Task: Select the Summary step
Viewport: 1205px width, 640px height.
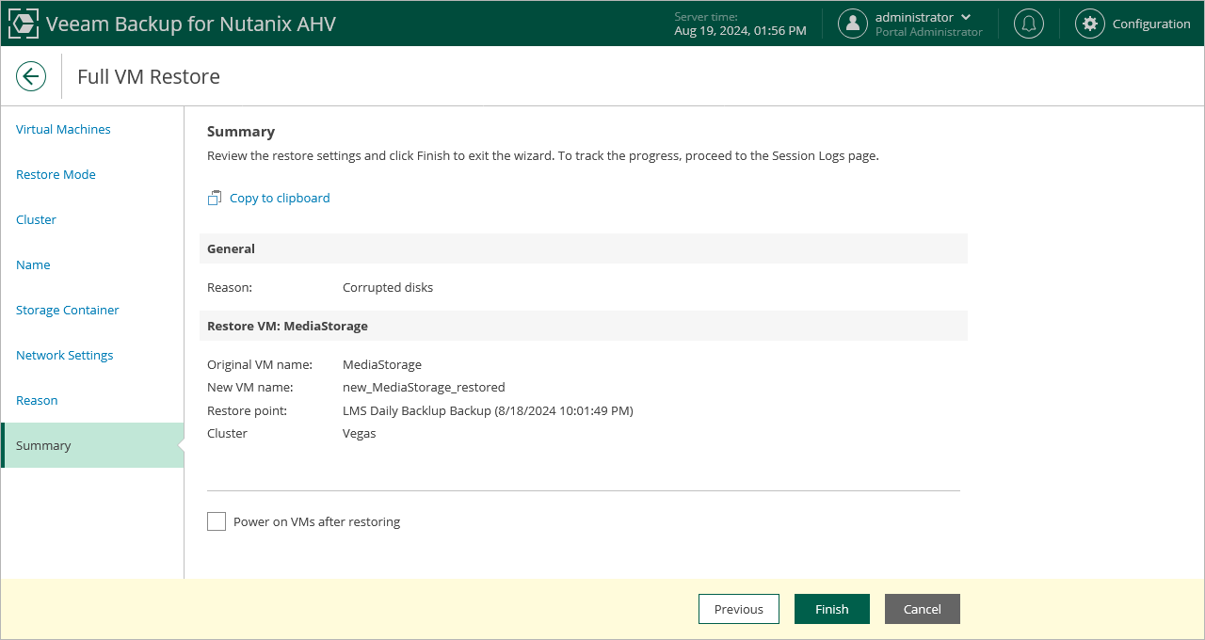Action: click(x=92, y=445)
